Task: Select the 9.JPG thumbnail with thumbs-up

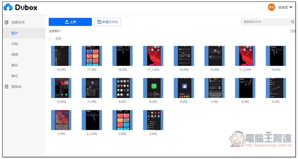Action: tap(183, 88)
